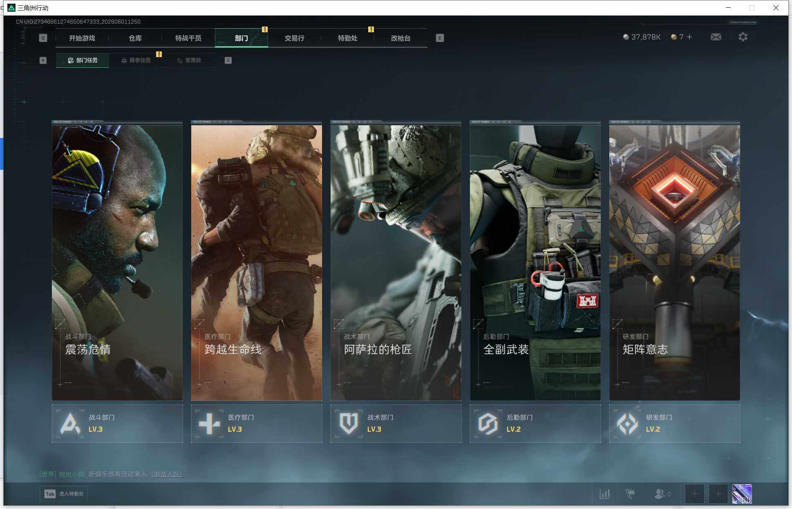Open the bar-chart statistics icon

pos(605,494)
